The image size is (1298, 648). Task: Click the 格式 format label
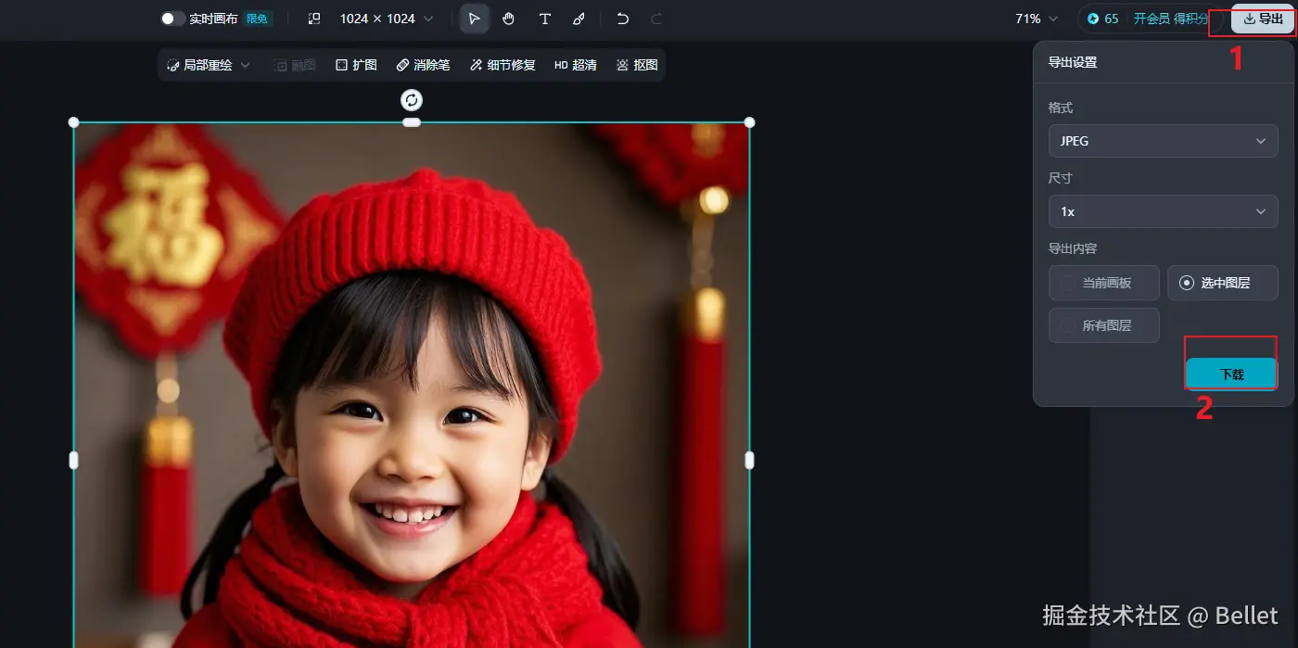coord(1061,108)
